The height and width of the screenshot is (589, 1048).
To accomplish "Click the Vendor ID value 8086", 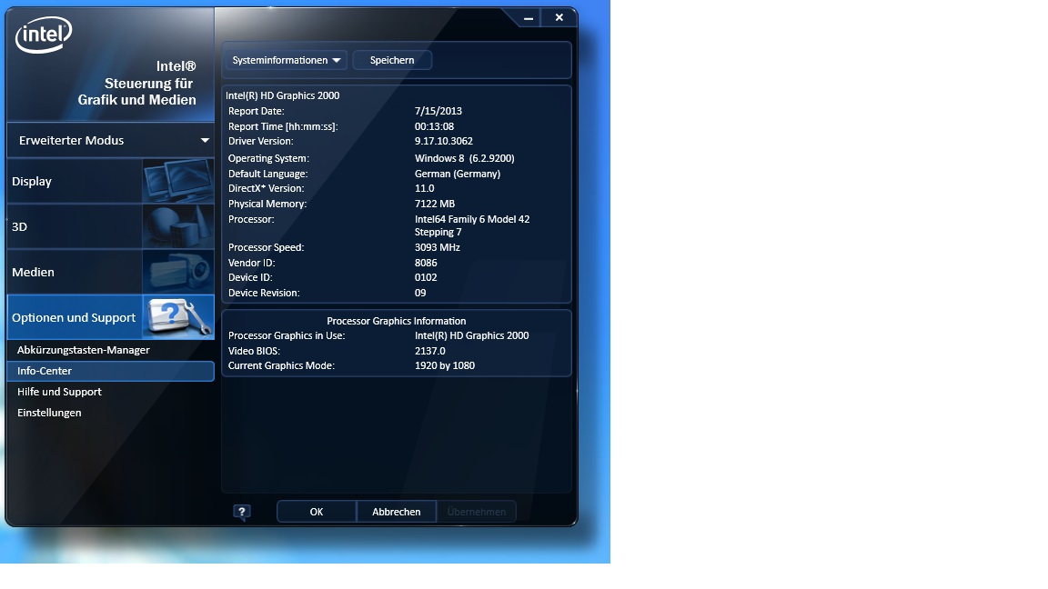I will click(x=426, y=263).
